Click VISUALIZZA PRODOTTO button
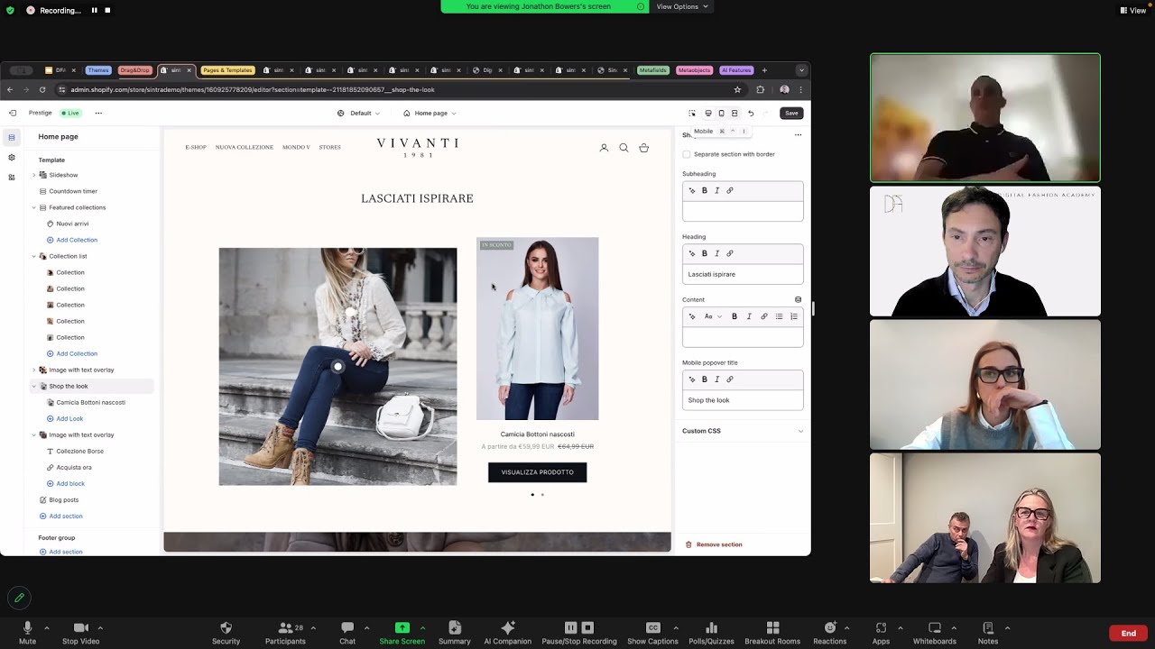This screenshot has width=1155, height=649. [538, 472]
